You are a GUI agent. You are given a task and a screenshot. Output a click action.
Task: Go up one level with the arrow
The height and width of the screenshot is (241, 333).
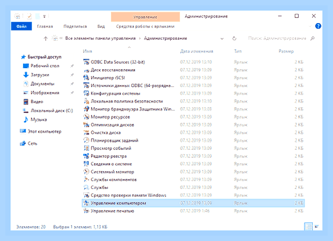pos(46,39)
